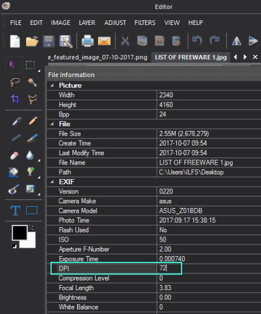Click the Print icon in toolbar
This screenshot has height=314, width=261.
tap(88, 41)
